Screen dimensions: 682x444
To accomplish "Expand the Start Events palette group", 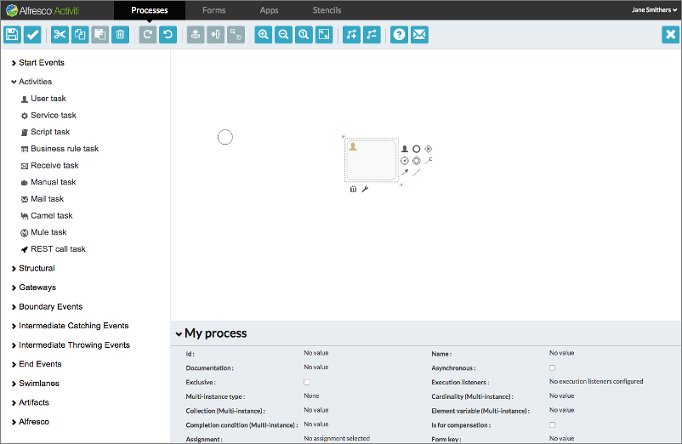I will click(37, 63).
